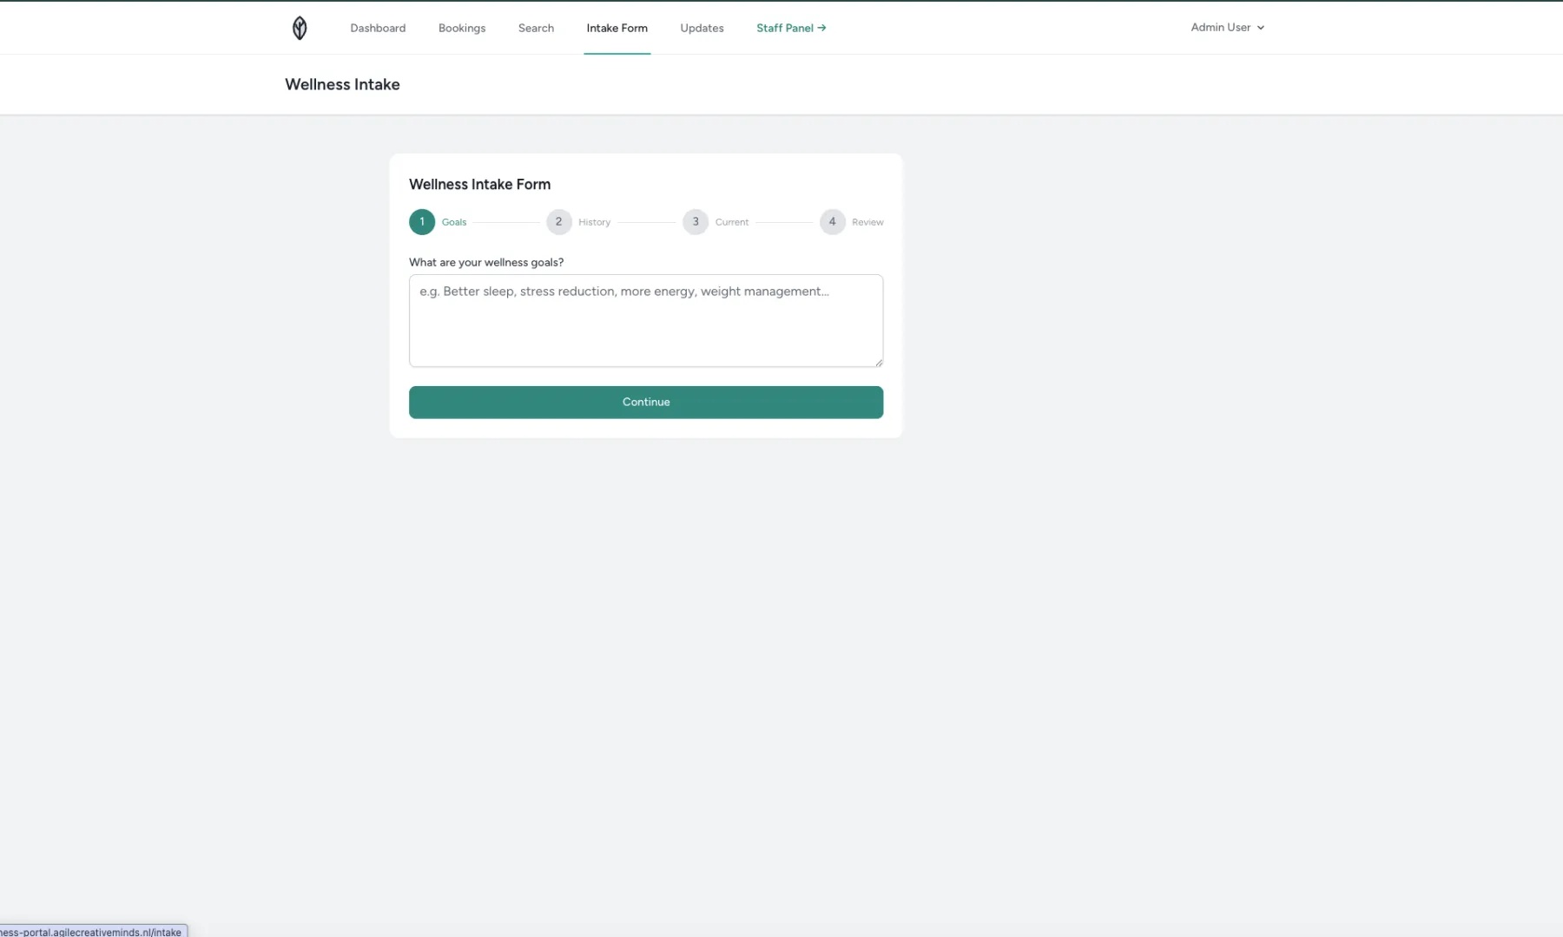Expand the user profile dropdown
This screenshot has width=1563, height=937.
coord(1227,27)
